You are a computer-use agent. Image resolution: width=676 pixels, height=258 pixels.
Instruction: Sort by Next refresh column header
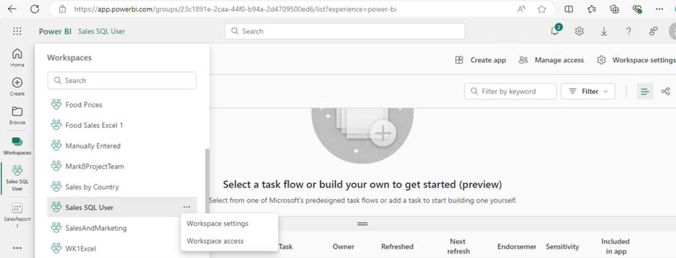point(458,246)
